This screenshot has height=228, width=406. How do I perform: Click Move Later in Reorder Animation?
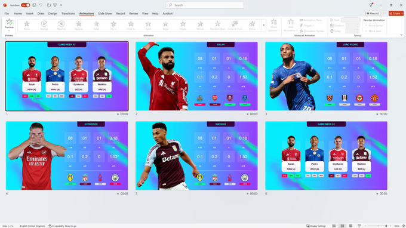373,31
